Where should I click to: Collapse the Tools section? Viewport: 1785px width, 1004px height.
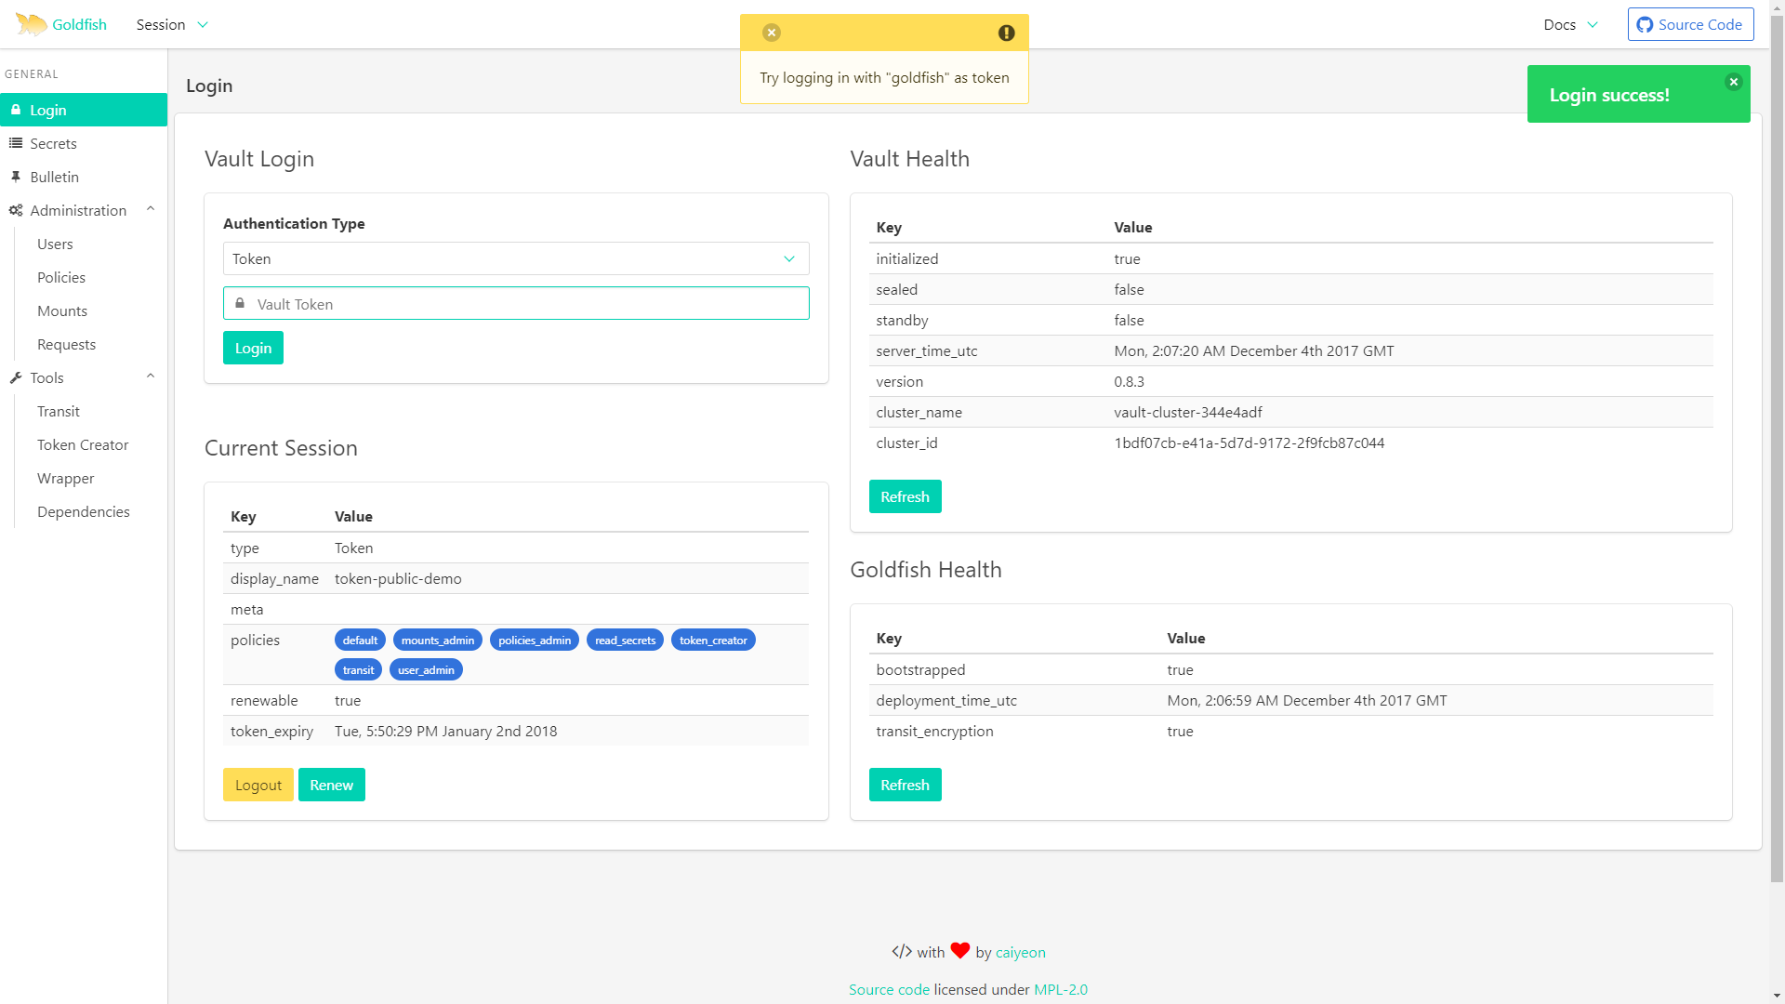(x=151, y=377)
